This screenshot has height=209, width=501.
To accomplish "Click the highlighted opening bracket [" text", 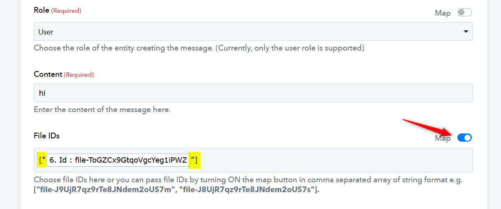I will [41, 160].
